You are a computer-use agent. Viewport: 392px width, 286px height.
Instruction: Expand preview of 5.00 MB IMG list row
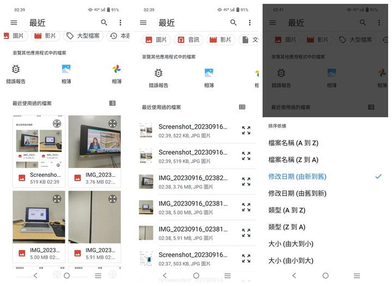(246, 207)
